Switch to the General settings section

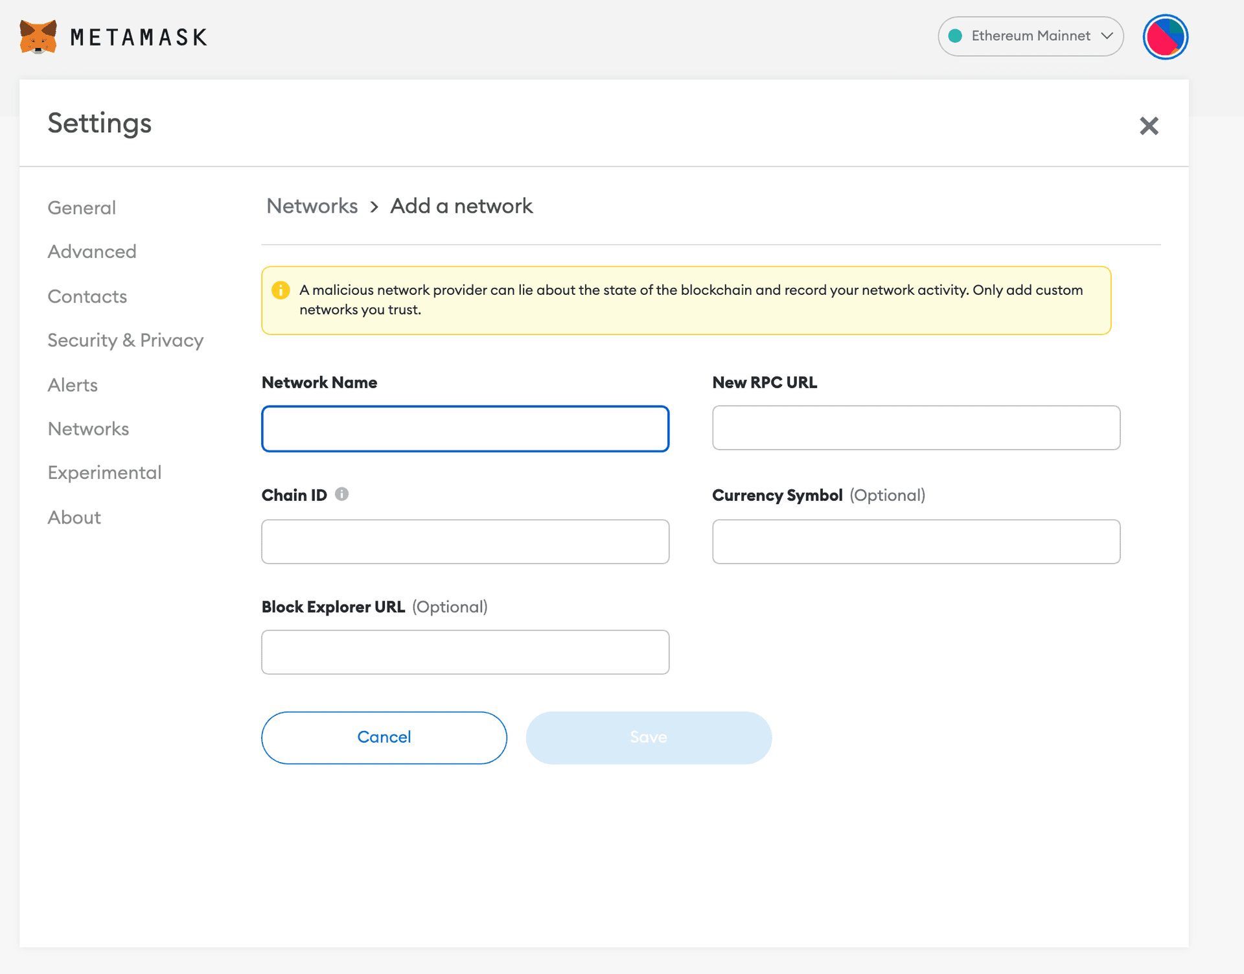(x=81, y=207)
